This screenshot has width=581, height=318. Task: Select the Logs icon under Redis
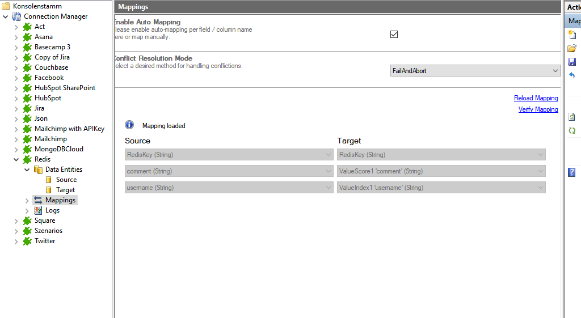tap(38, 210)
